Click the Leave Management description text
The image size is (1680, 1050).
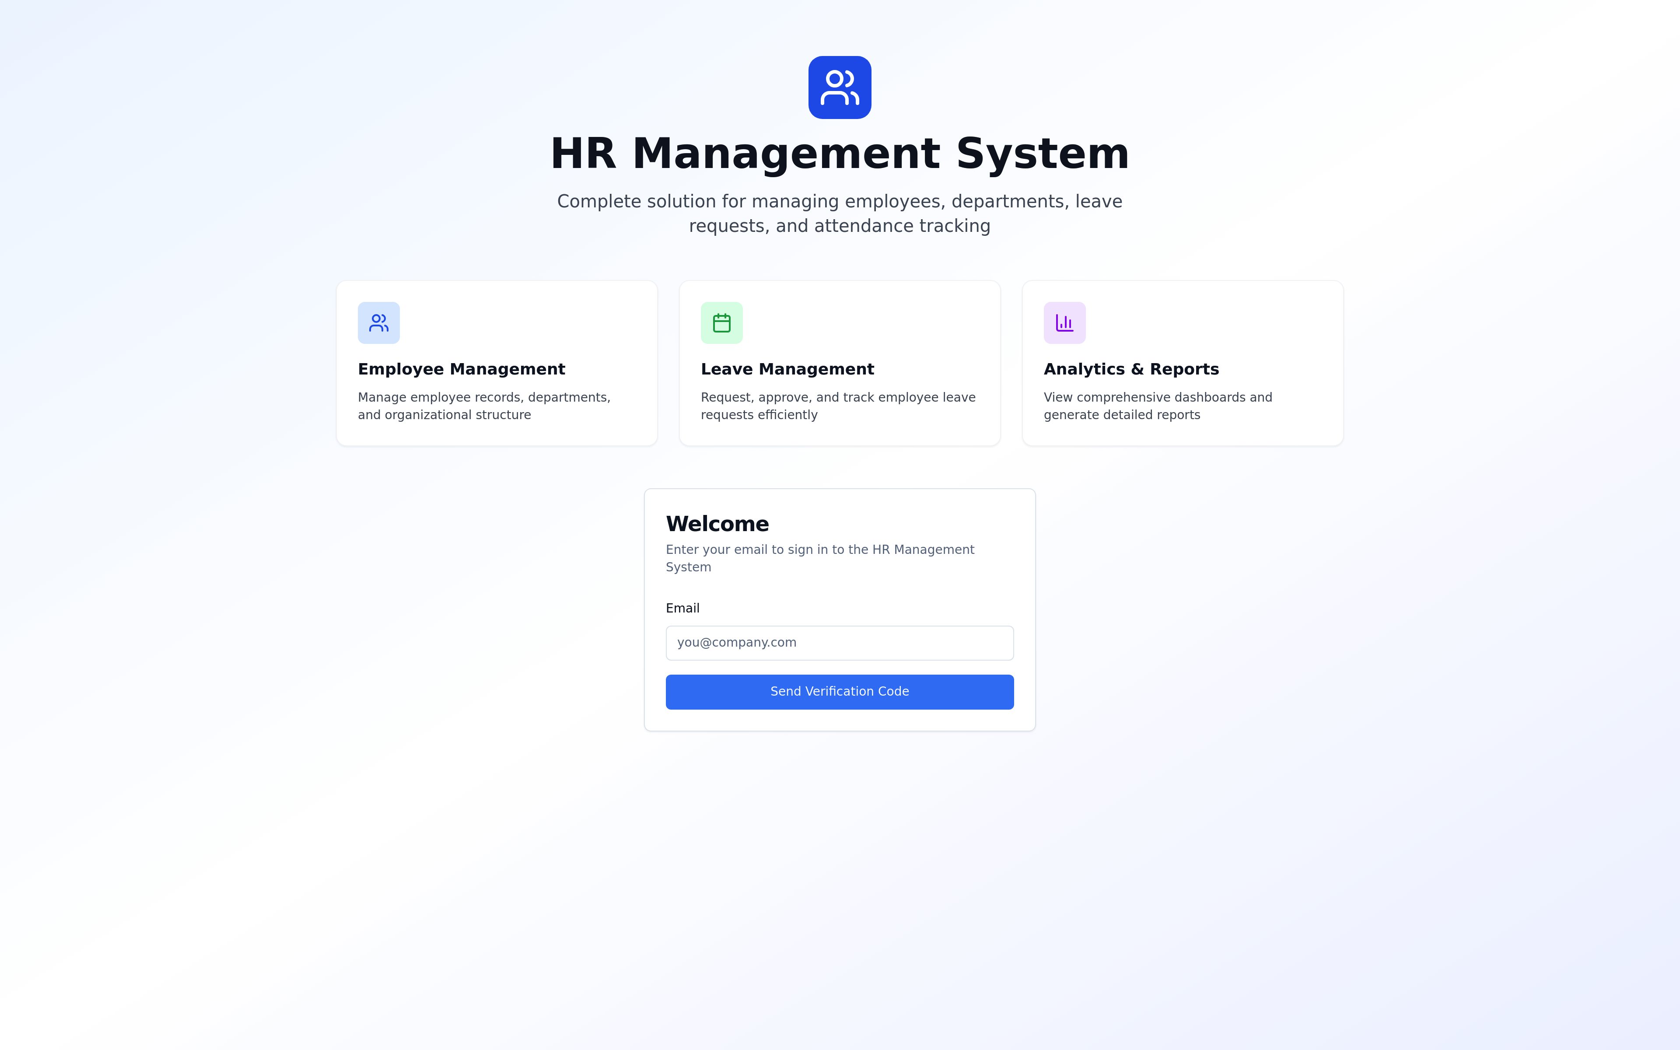click(837, 406)
